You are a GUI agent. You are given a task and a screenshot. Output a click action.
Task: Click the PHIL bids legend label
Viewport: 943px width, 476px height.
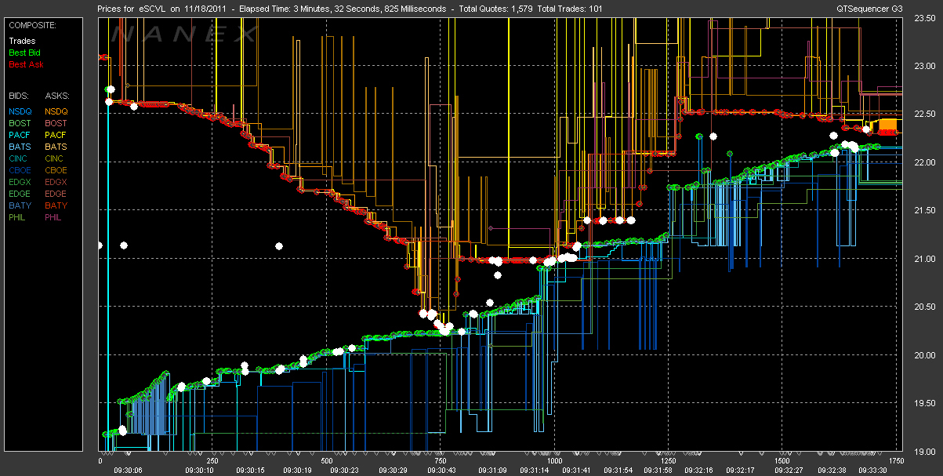pyautogui.click(x=19, y=217)
